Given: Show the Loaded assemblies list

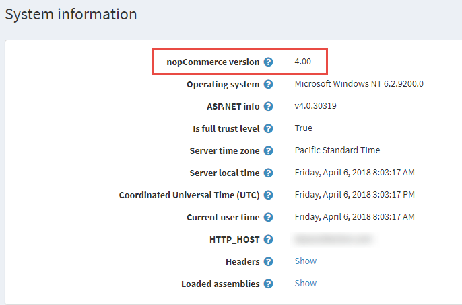Looking at the screenshot, I should click(306, 284).
